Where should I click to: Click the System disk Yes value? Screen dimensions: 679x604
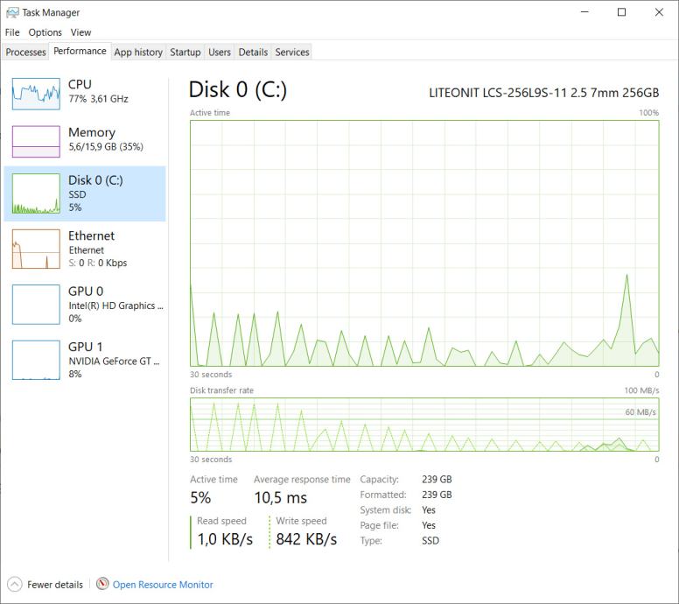click(429, 510)
